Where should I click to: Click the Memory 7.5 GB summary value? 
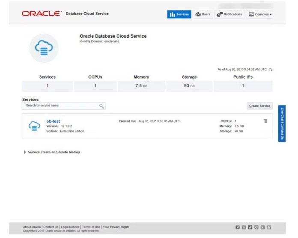(x=141, y=86)
